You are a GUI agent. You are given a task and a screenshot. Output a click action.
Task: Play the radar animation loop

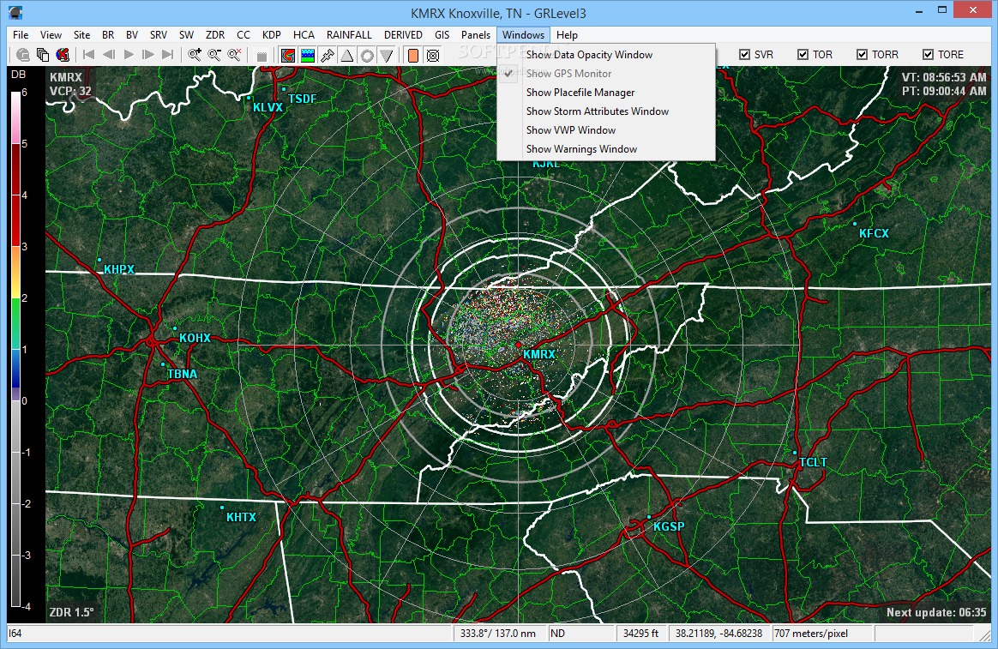point(129,55)
